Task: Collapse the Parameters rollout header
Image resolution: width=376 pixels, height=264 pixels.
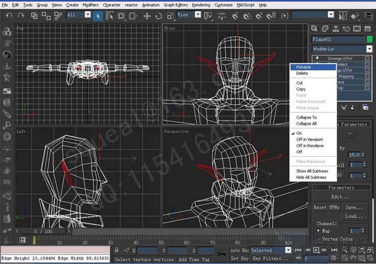Action: [x=341, y=188]
